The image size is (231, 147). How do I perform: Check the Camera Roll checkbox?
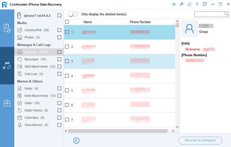click(59, 30)
